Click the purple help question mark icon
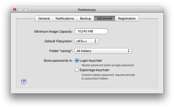 (24, 81)
